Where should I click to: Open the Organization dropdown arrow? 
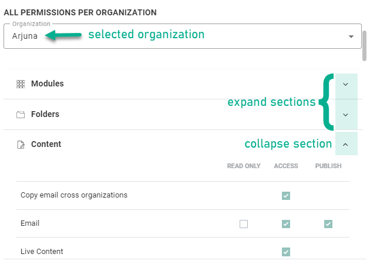(x=351, y=36)
